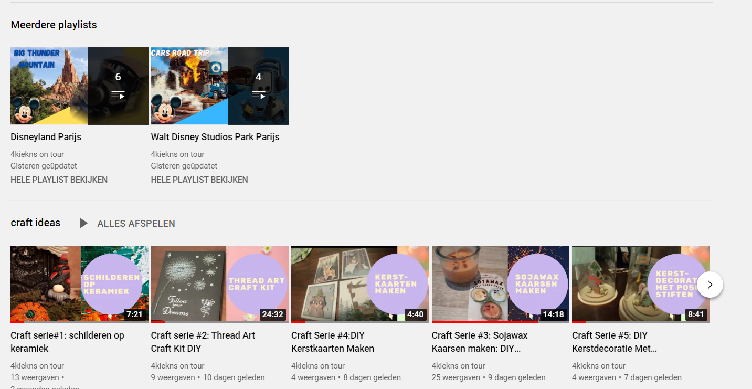Viewport: 752px width, 389px height.
Task: Open the Schilderen op keramiek video thumbnail
Action: 79,285
